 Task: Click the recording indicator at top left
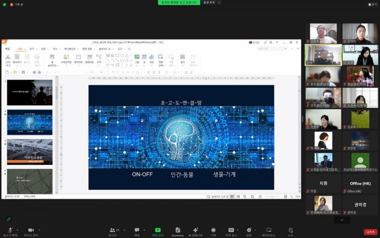point(16,5)
